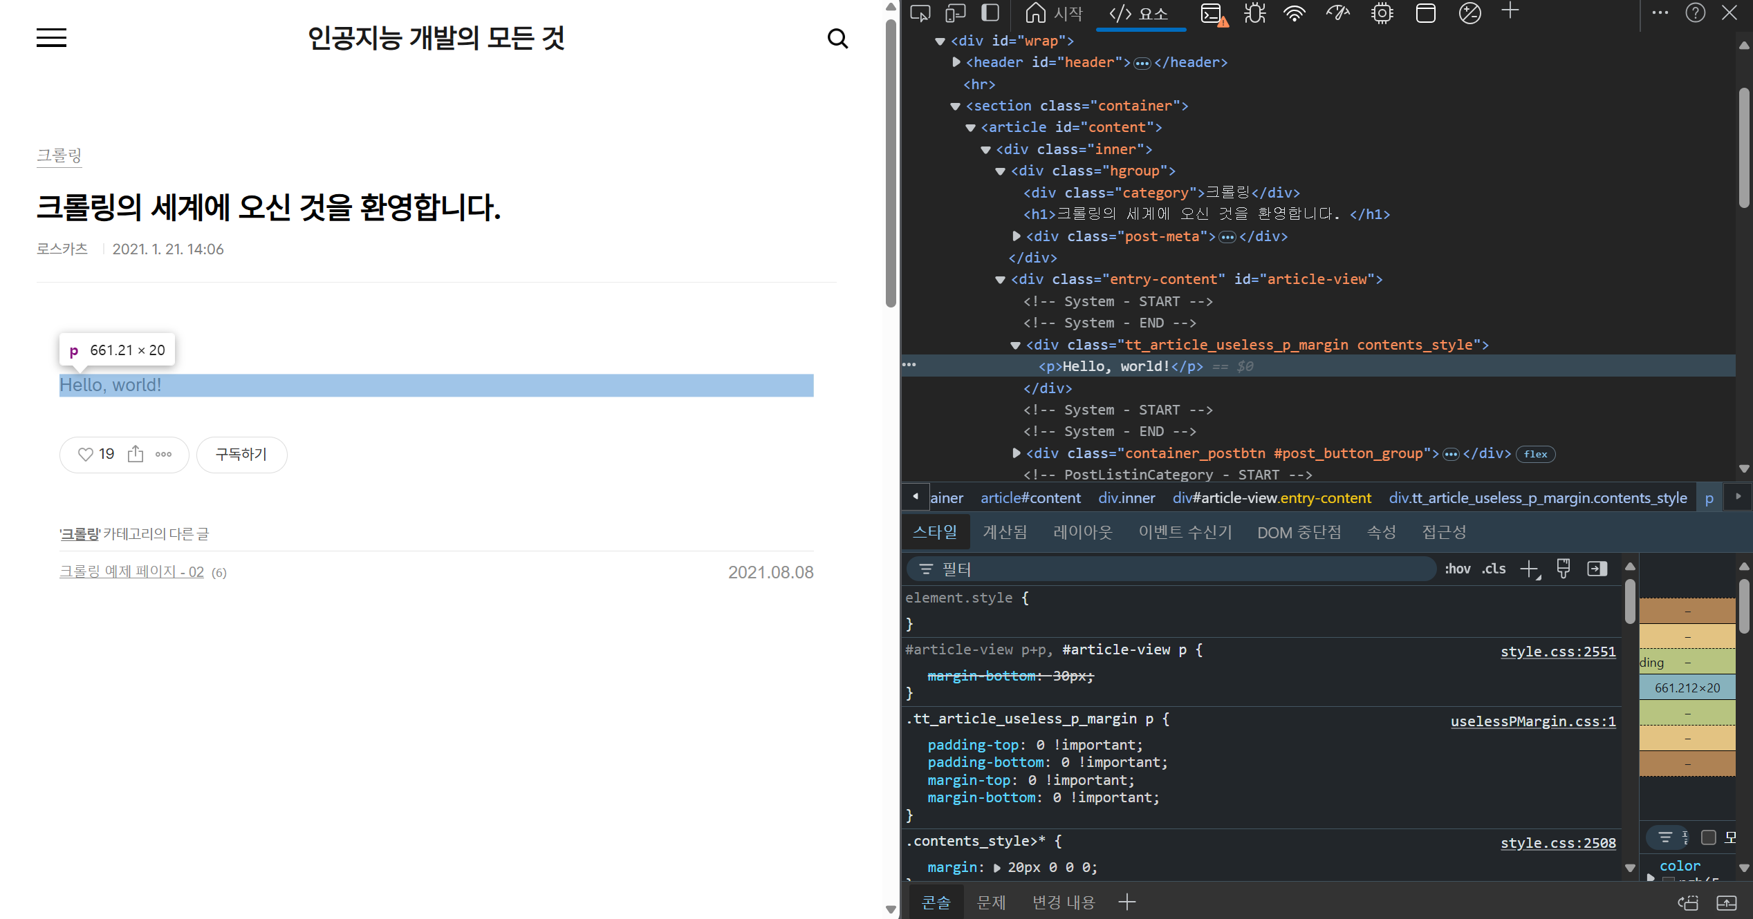Click the 구독하기 subscribe button

241,454
